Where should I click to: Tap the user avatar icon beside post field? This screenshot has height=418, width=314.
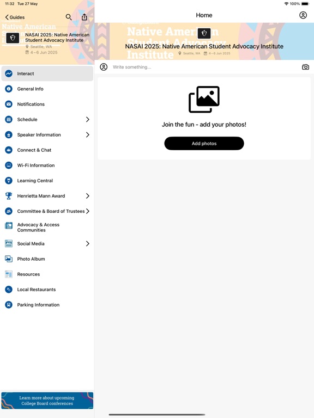104,67
